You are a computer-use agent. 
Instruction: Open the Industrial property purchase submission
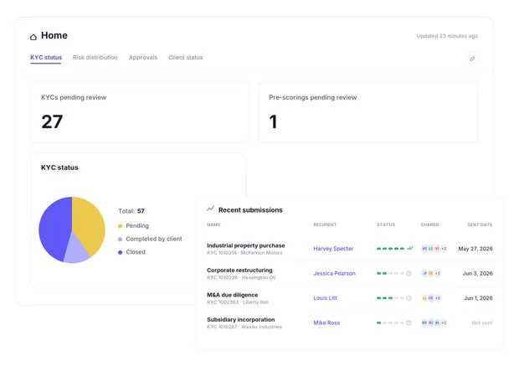tap(246, 245)
